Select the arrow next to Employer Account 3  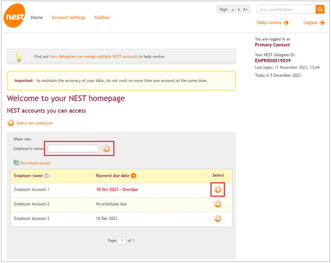coord(217,219)
